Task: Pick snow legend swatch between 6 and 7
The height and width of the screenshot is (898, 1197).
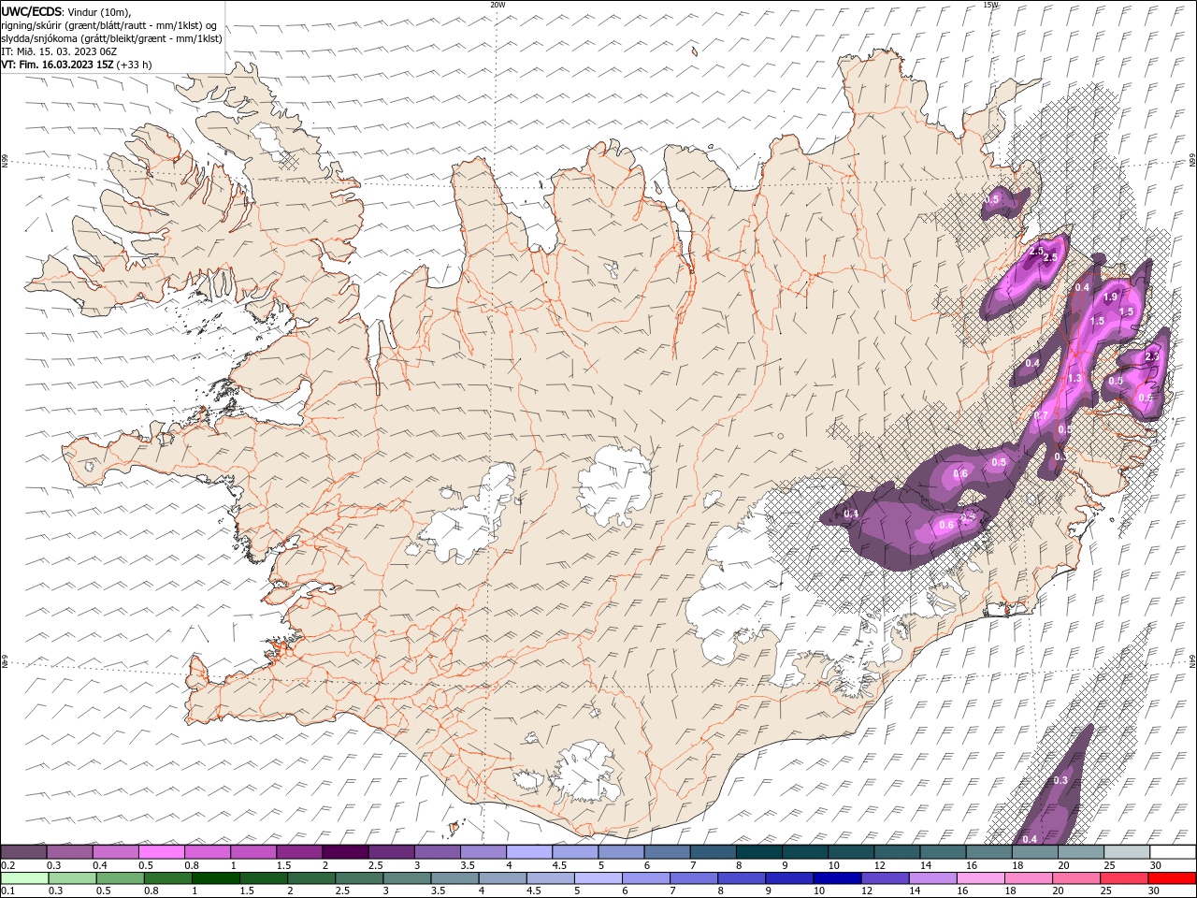Action: pos(666,851)
